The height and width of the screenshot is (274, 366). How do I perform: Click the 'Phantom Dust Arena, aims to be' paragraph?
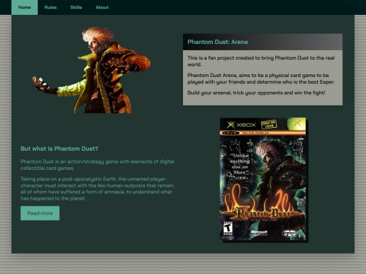point(261,78)
